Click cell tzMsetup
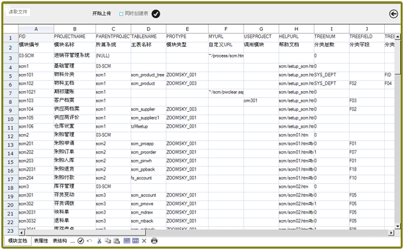This screenshot has height=250, width=404. click(148, 127)
